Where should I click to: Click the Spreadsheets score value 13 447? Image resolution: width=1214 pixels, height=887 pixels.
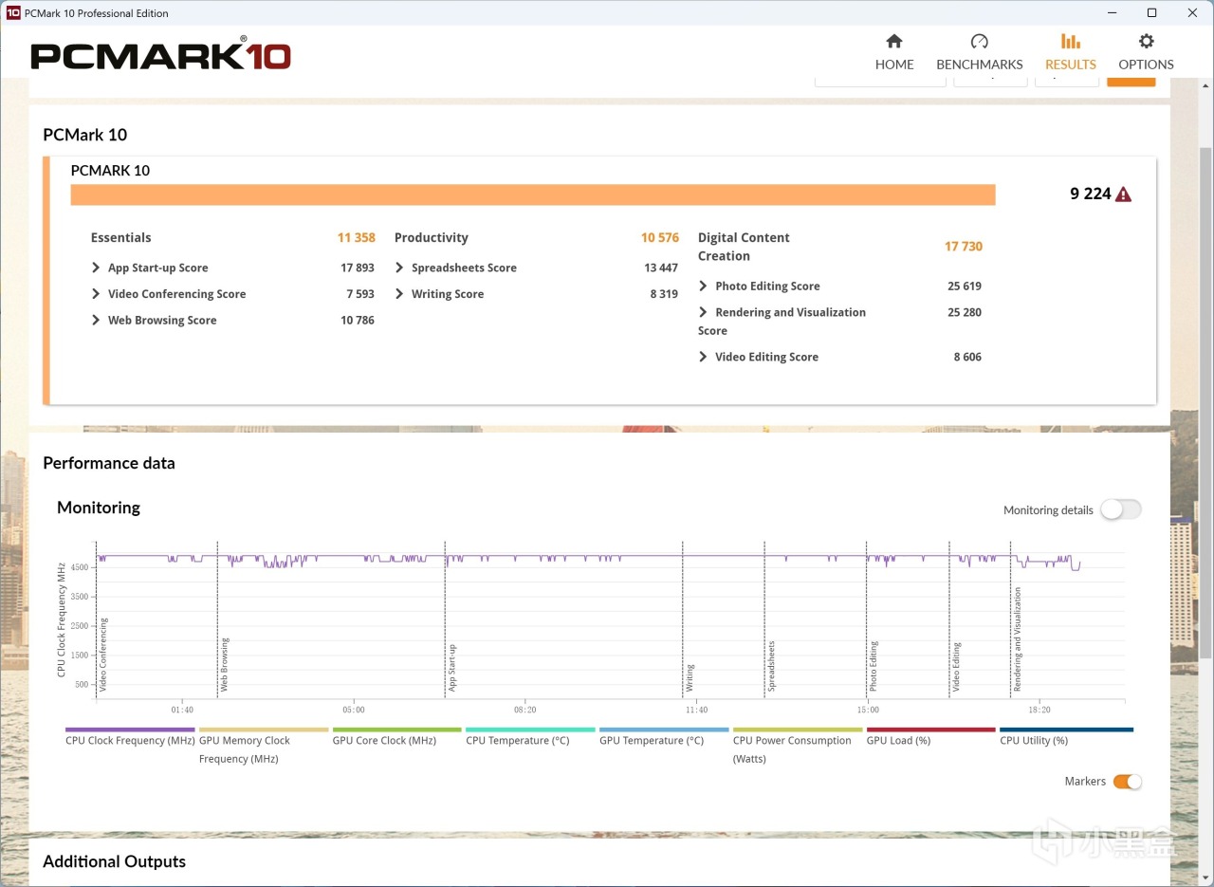661,268
